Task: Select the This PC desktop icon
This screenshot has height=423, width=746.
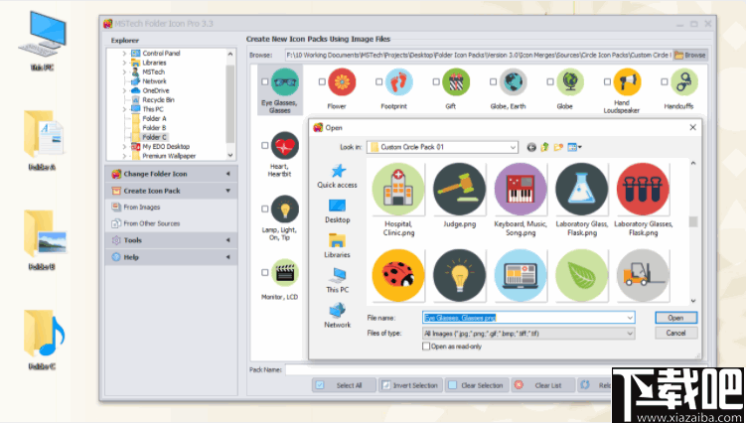Action: pos(43,42)
